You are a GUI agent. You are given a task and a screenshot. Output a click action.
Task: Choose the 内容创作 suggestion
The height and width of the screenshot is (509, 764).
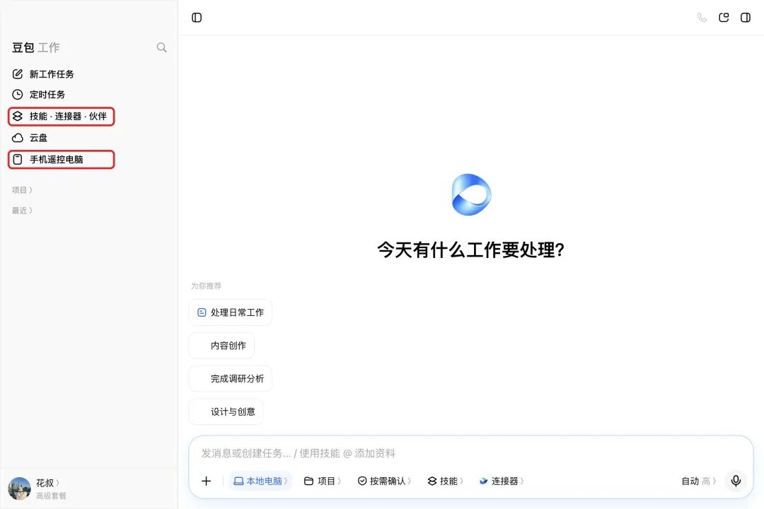pyautogui.click(x=221, y=345)
